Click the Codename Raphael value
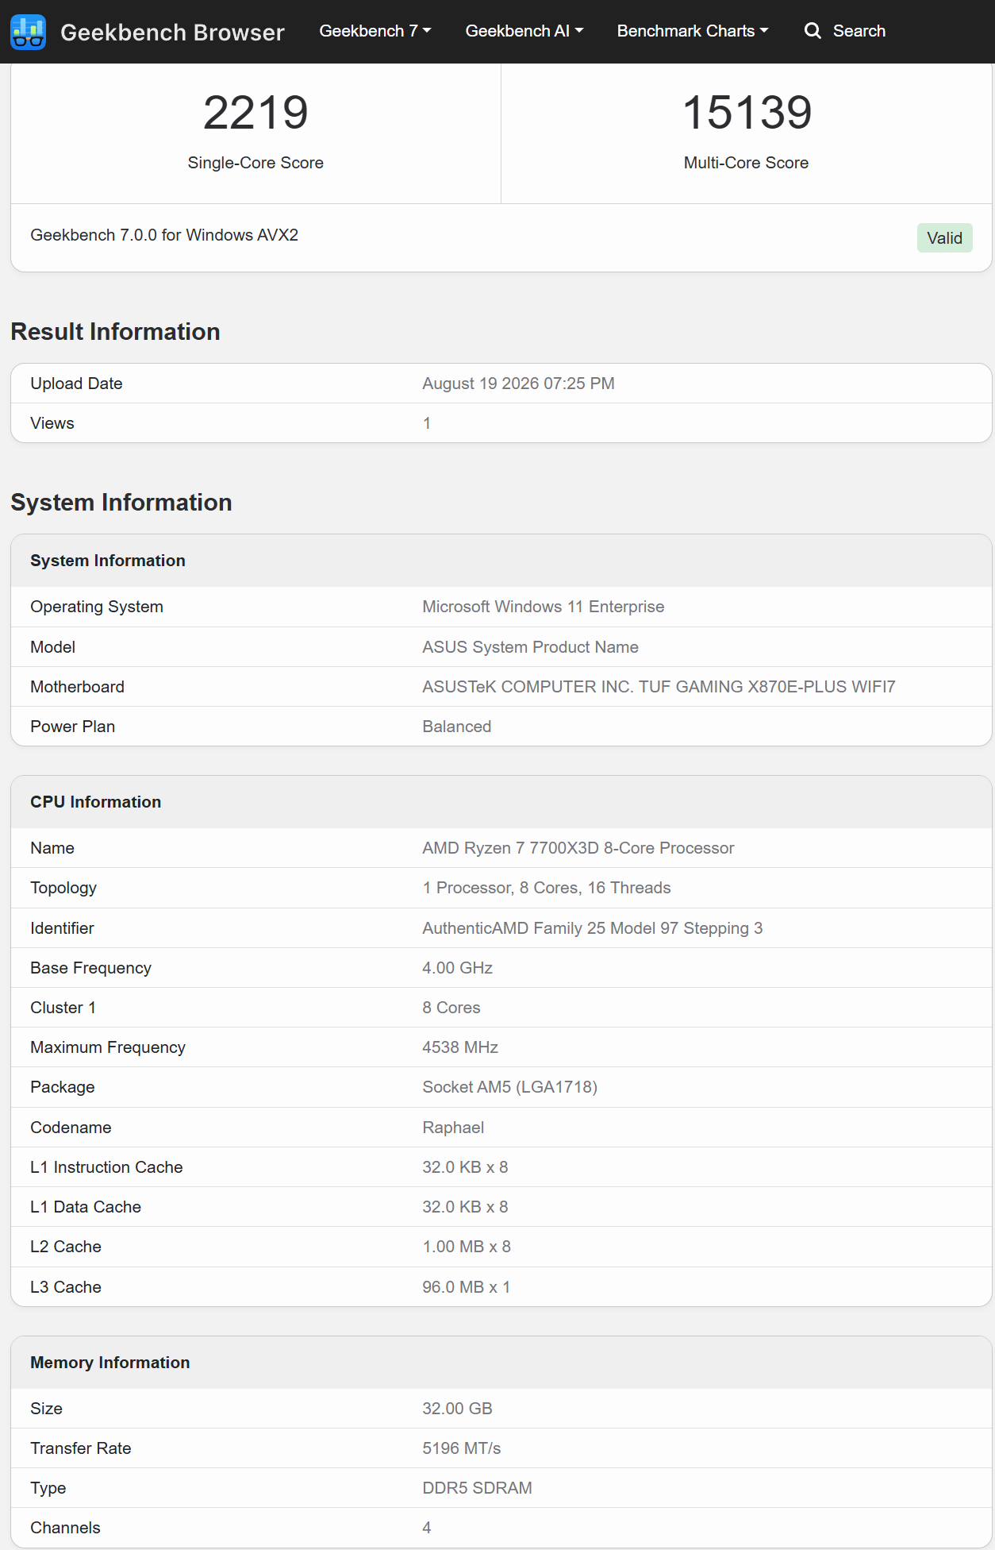The image size is (995, 1550). pos(453,1128)
